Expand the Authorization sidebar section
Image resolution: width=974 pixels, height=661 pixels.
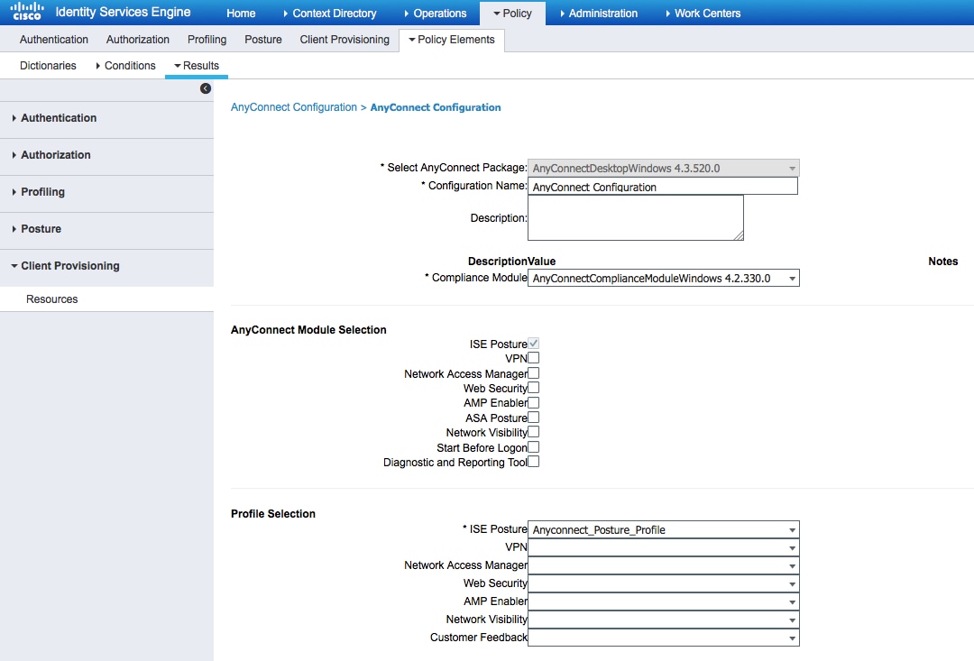pyautogui.click(x=106, y=155)
